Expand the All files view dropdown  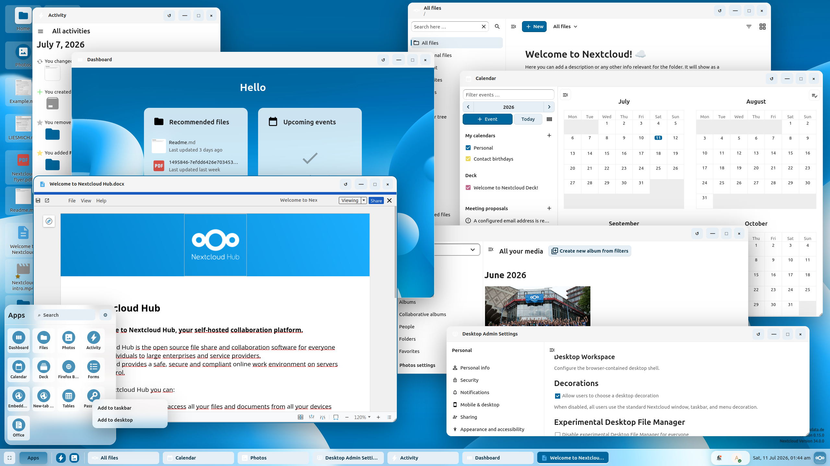[565, 27]
